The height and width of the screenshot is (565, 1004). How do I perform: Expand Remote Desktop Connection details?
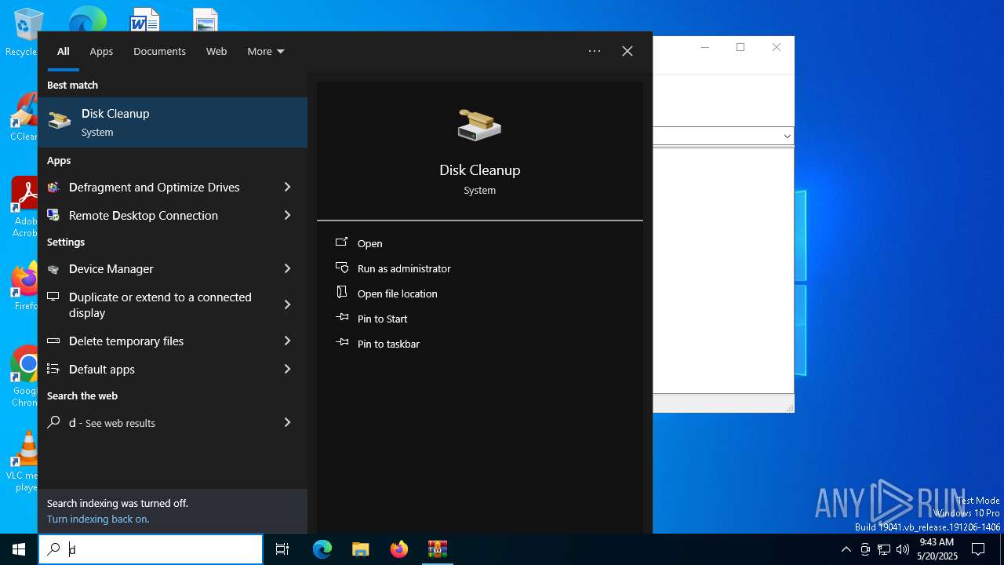pos(287,215)
